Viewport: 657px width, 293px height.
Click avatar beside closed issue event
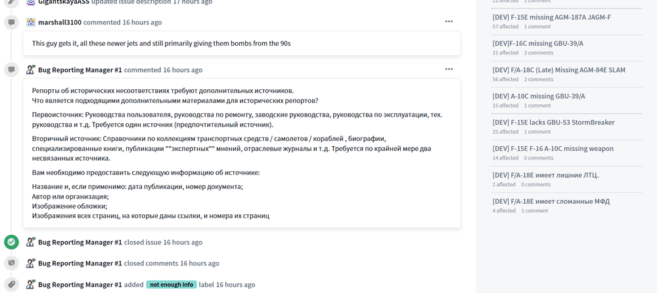pos(31,242)
